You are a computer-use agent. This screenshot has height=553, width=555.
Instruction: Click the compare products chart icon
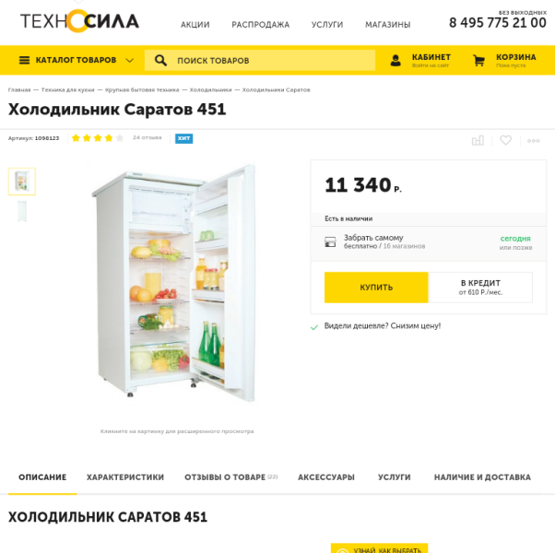478,140
